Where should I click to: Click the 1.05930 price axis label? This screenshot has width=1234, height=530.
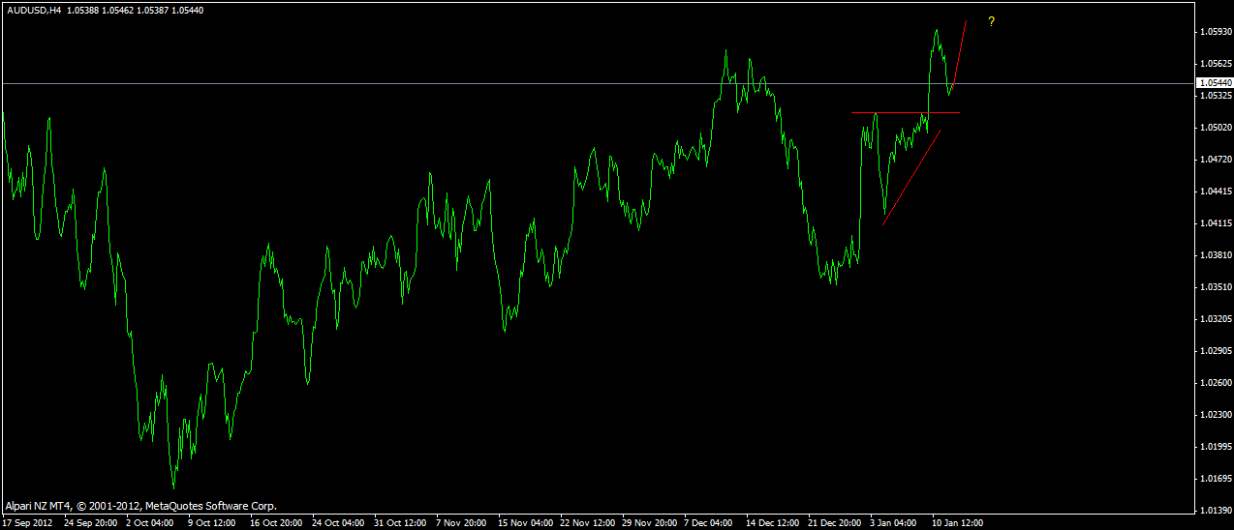[x=1215, y=32]
